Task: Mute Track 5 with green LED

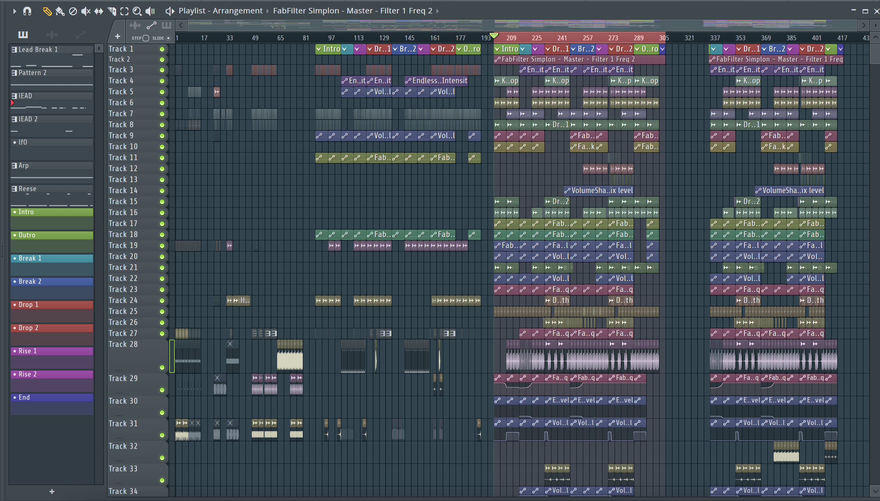Action: (x=162, y=92)
